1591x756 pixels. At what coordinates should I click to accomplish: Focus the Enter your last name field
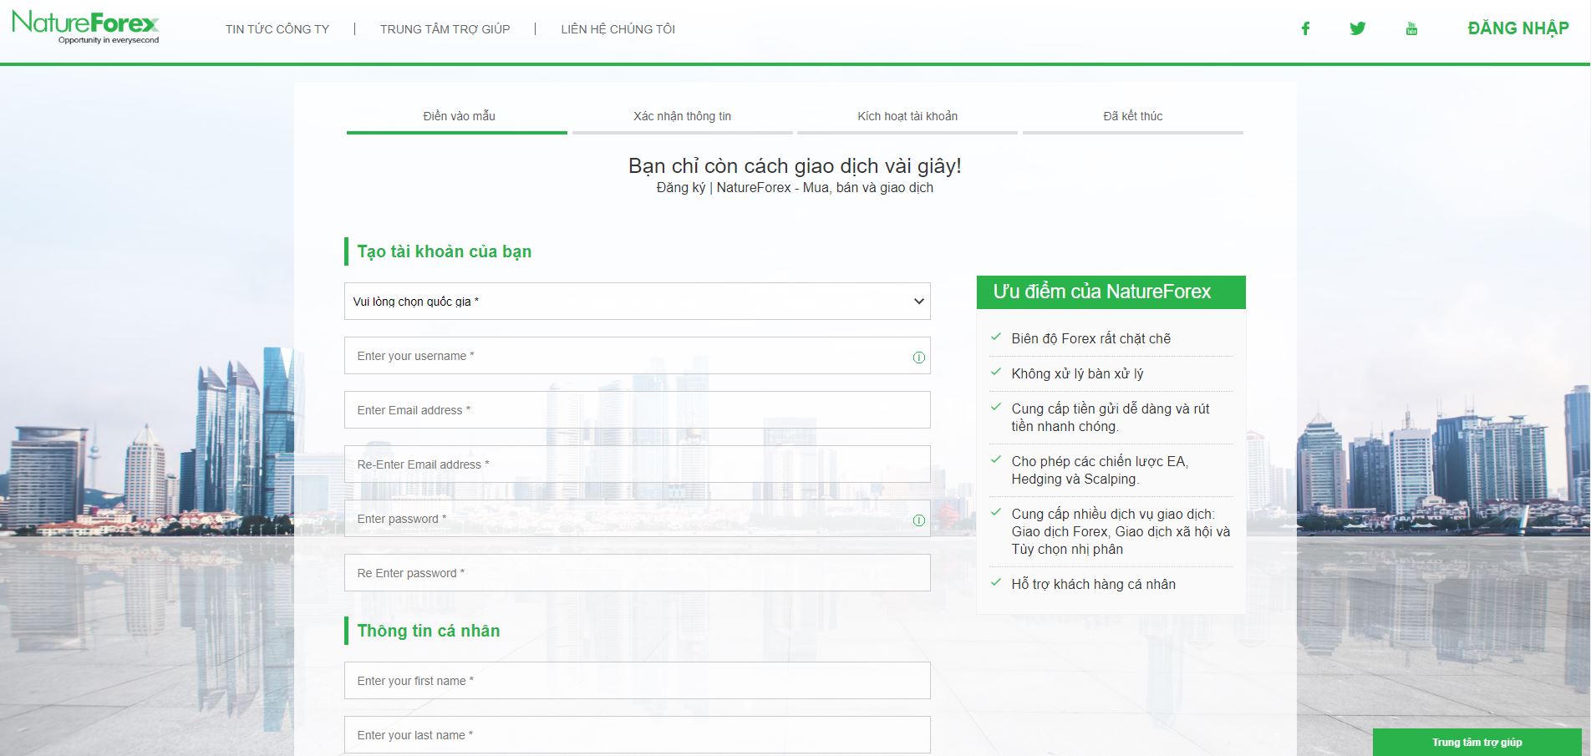[x=638, y=735]
